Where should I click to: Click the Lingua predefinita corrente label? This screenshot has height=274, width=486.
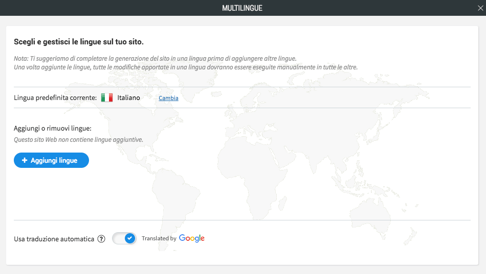click(55, 98)
